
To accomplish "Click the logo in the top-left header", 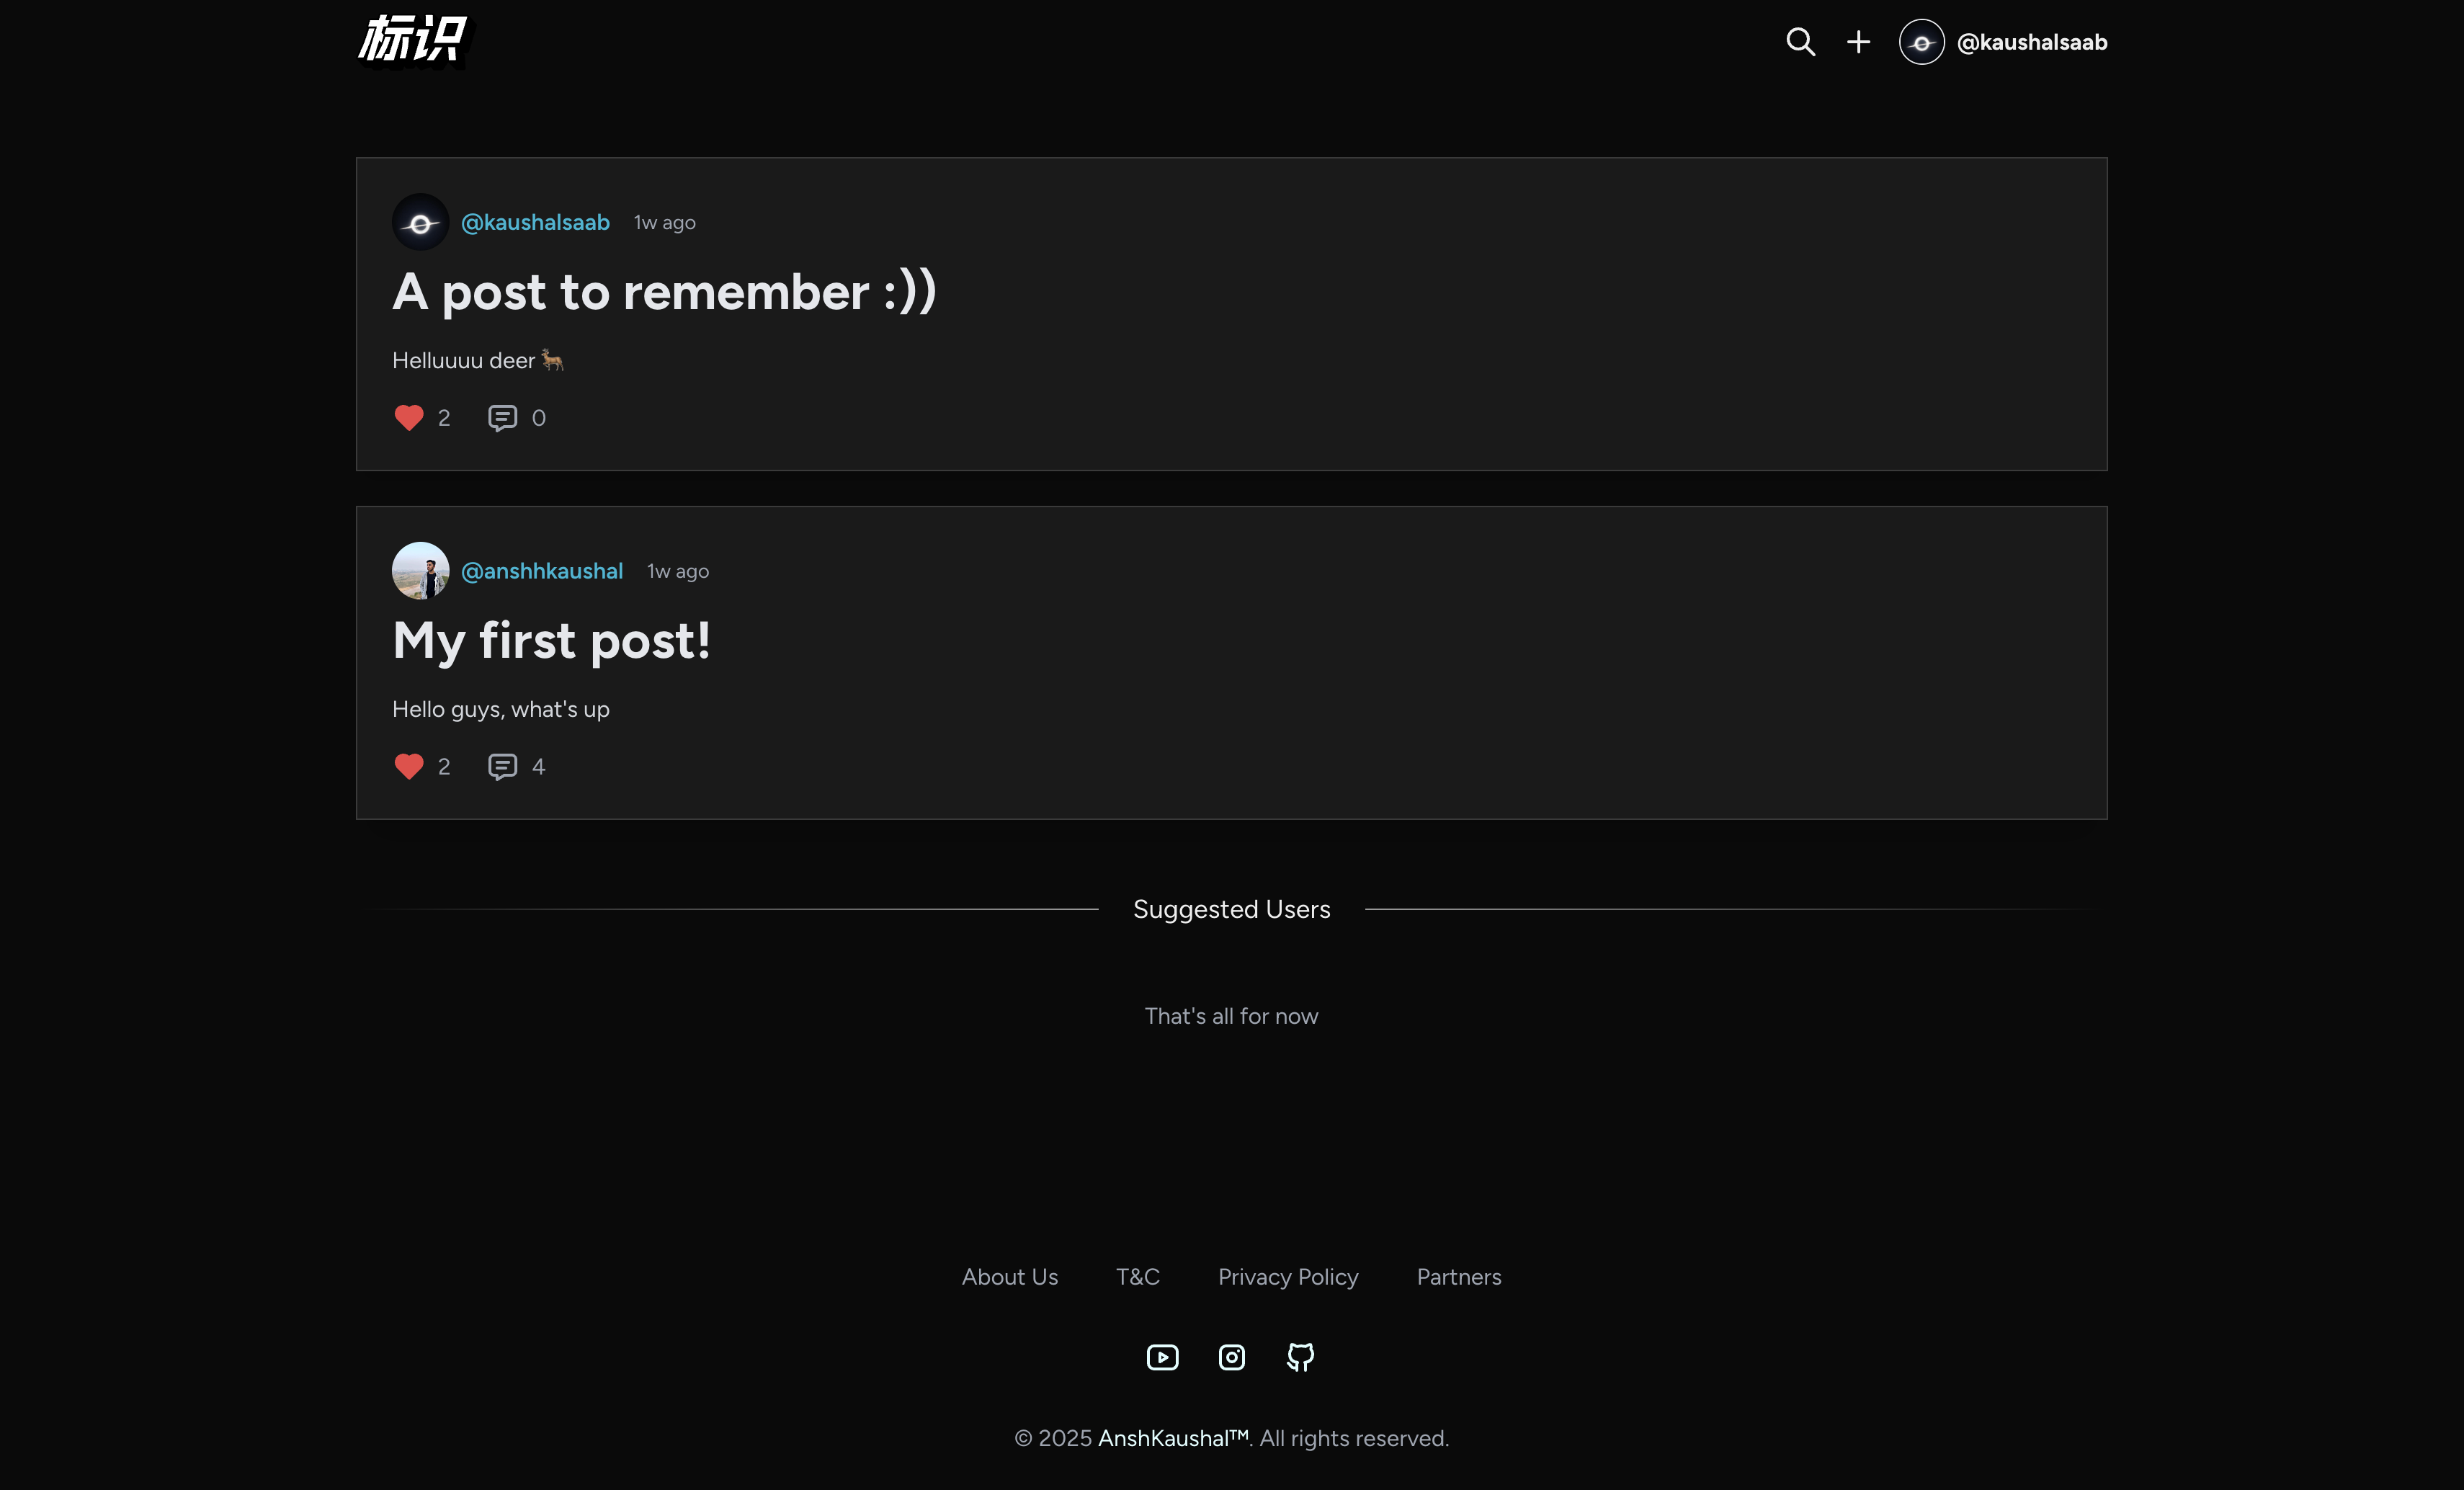I will 412,40.
